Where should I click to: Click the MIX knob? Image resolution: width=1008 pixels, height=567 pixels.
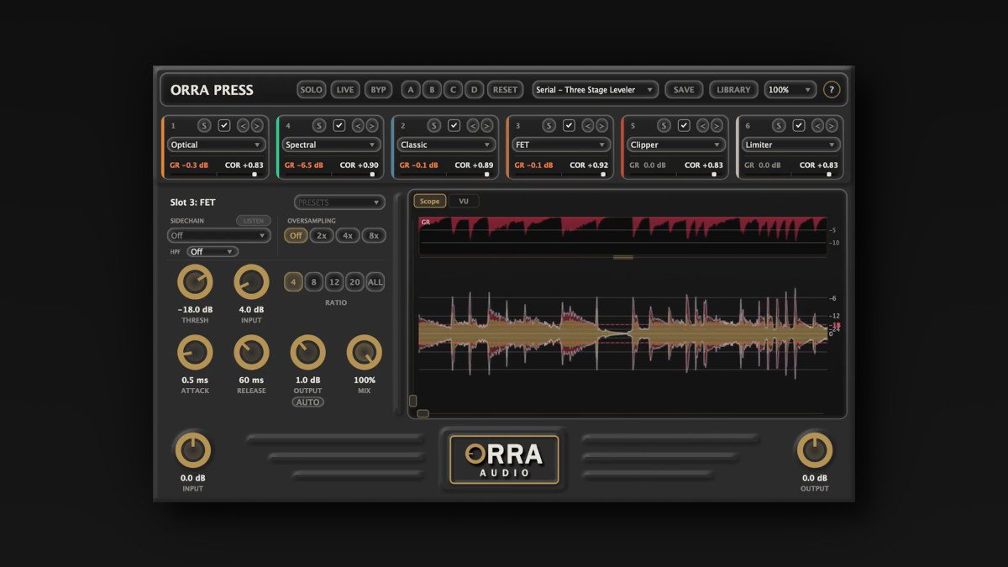pos(365,353)
